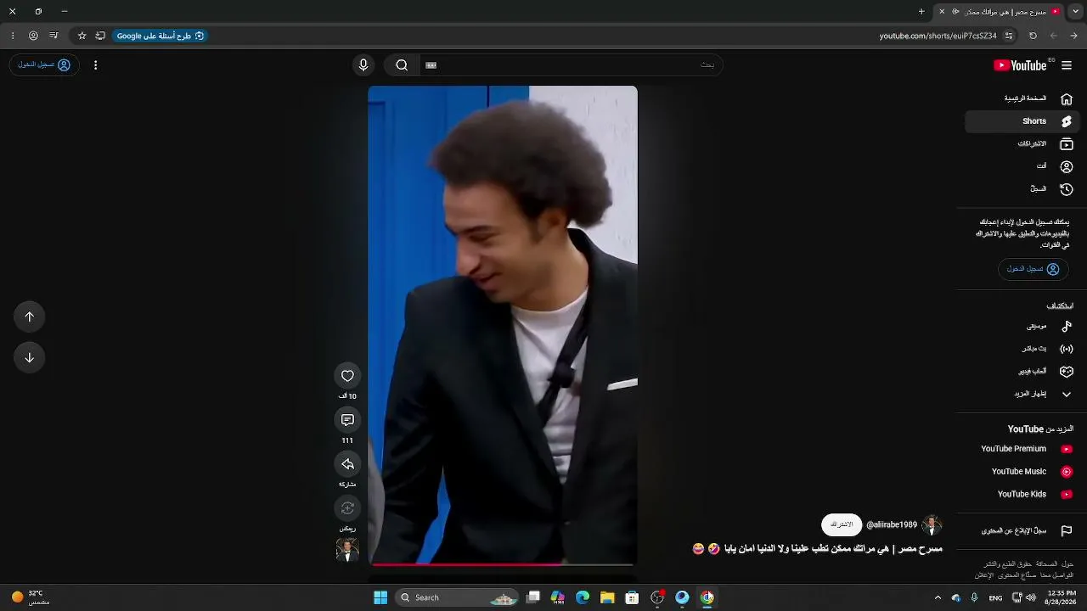
Task: Click the site information icon by URL
Action: coord(1009,36)
